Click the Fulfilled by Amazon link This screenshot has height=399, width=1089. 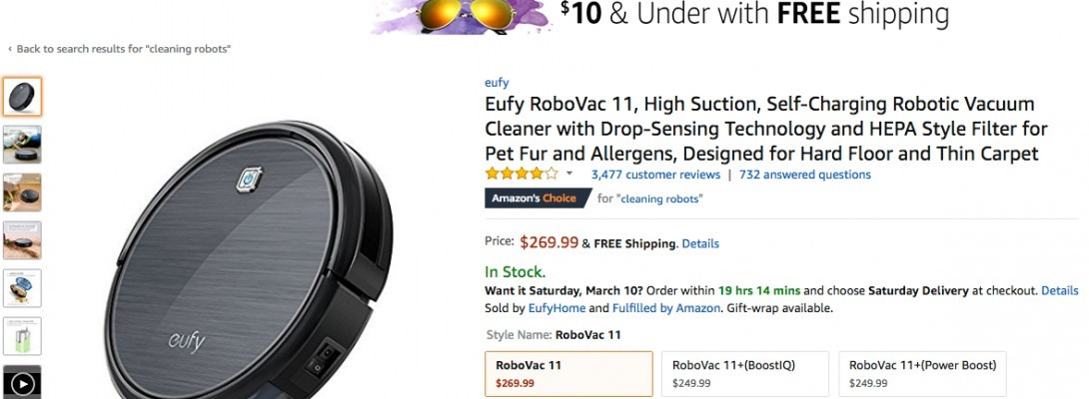pyautogui.click(x=665, y=308)
